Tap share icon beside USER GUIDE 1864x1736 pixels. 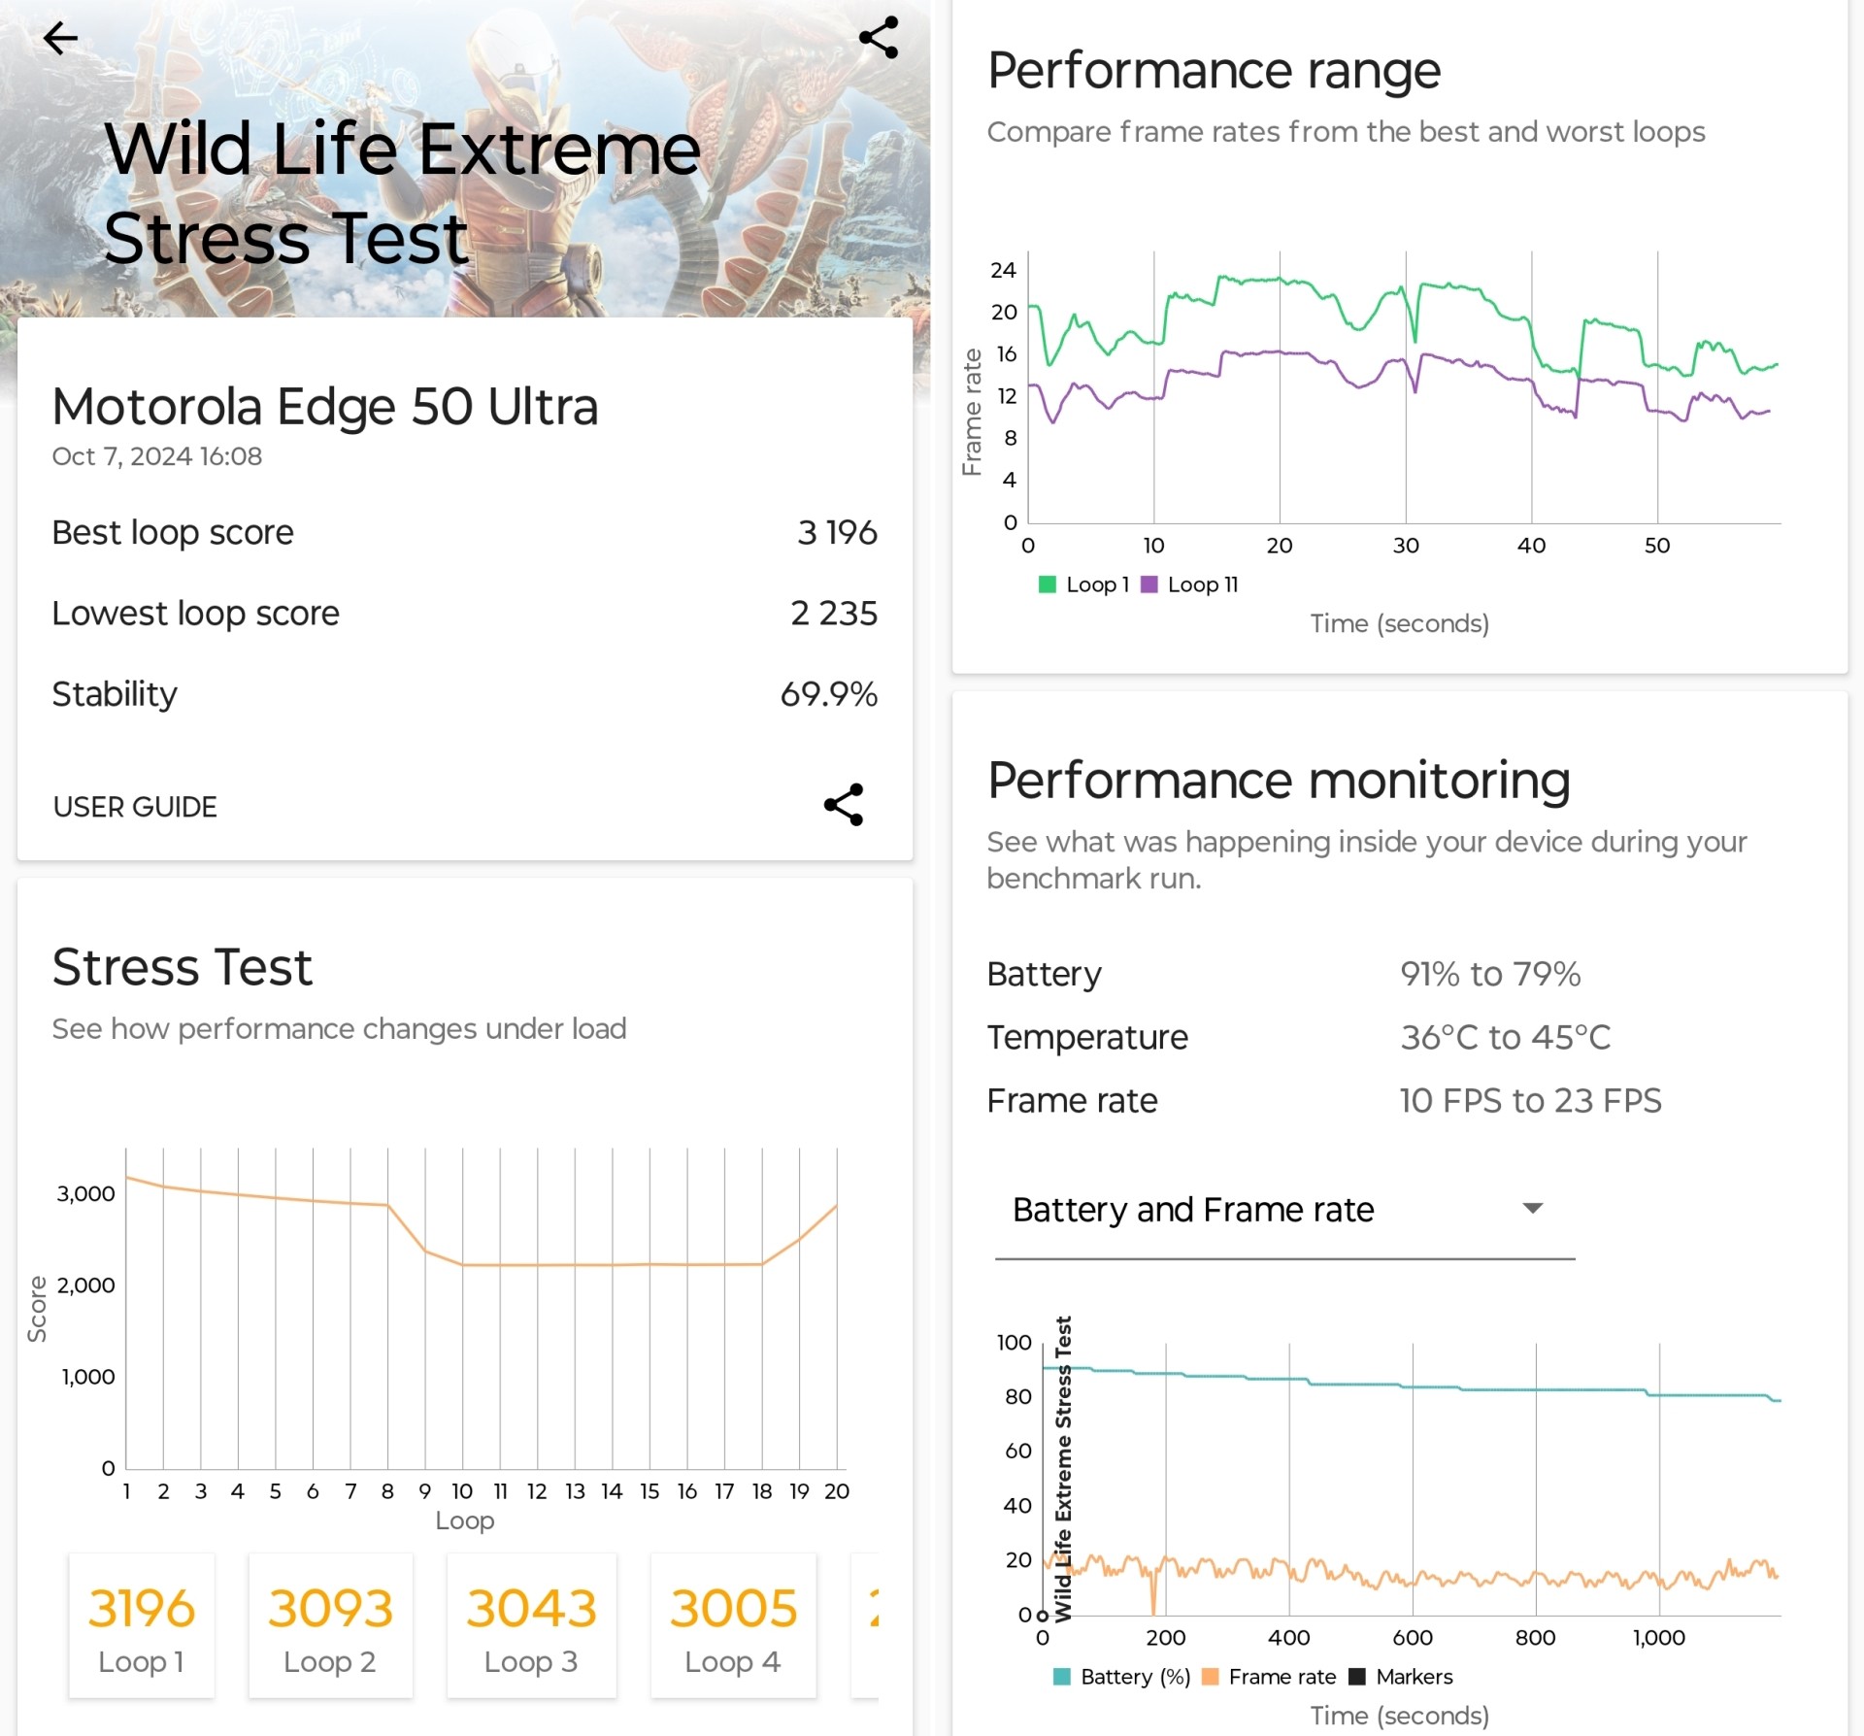click(x=843, y=805)
